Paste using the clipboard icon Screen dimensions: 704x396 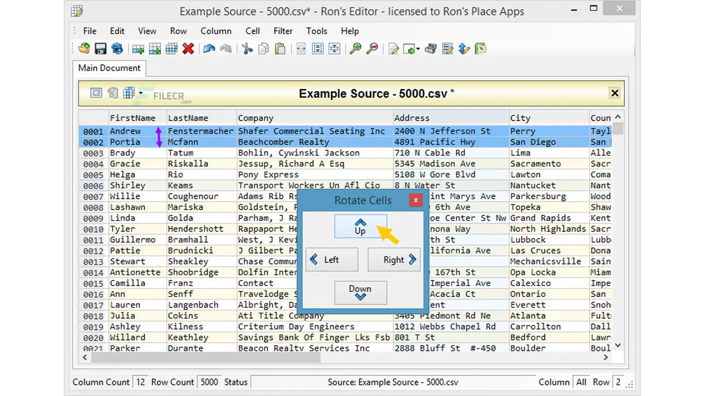point(280,49)
